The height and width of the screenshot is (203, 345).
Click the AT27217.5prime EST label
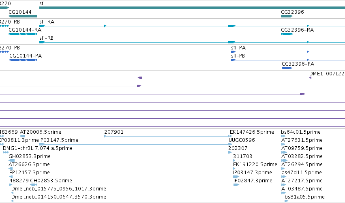point(302,181)
